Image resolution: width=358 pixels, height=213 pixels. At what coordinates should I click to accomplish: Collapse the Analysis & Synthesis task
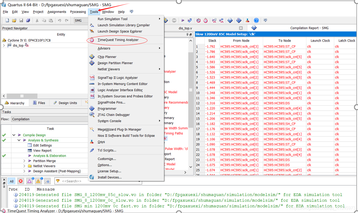19,140
